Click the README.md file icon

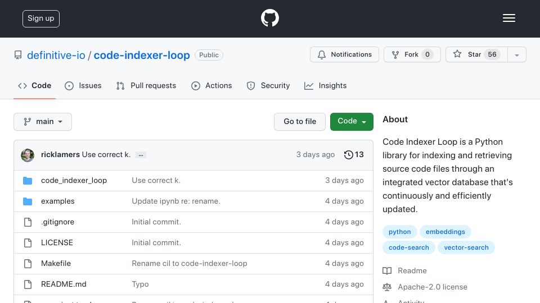coord(28,284)
